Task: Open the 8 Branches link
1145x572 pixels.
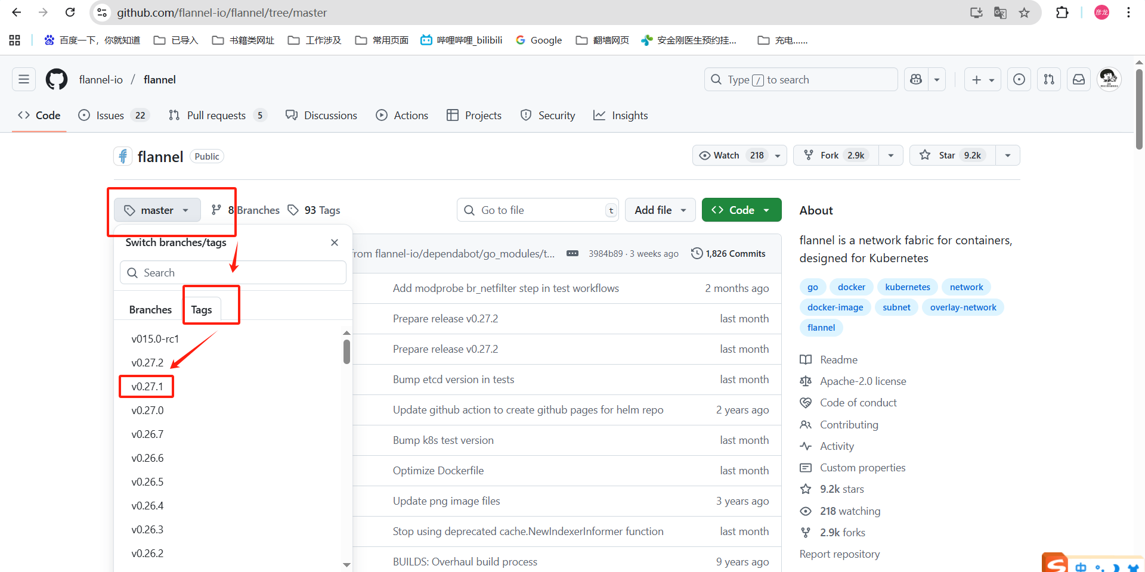Action: [x=245, y=210]
